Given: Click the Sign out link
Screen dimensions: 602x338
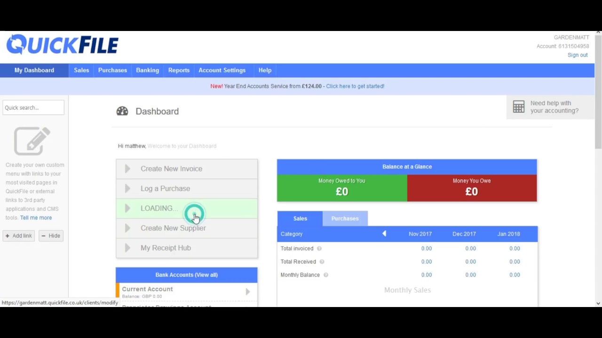Looking at the screenshot, I should [x=578, y=55].
